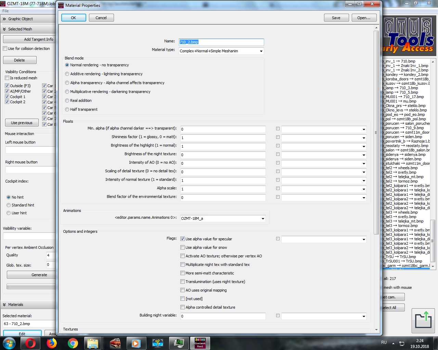Open Firefox from the taskbar

point(52,343)
